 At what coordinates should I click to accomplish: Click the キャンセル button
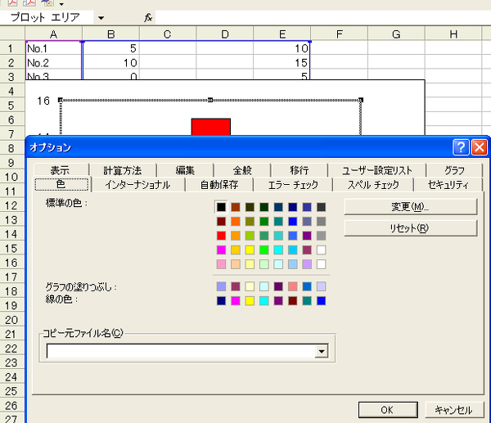pos(453,410)
